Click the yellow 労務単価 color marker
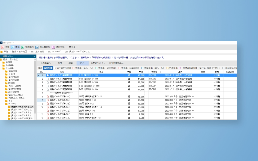This screenshot has width=258, height=161. (x=167, y=68)
